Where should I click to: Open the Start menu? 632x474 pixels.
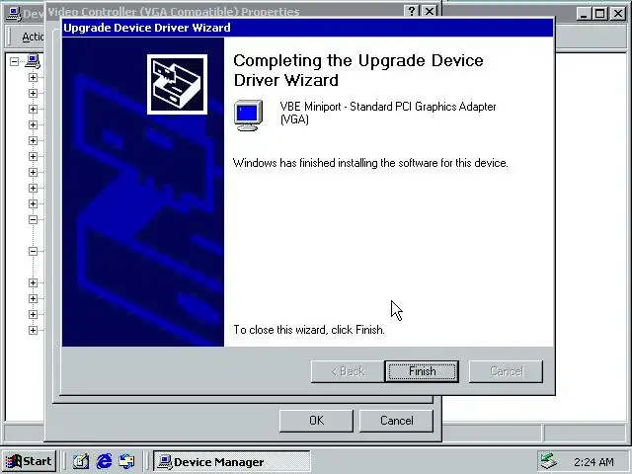tap(29, 461)
